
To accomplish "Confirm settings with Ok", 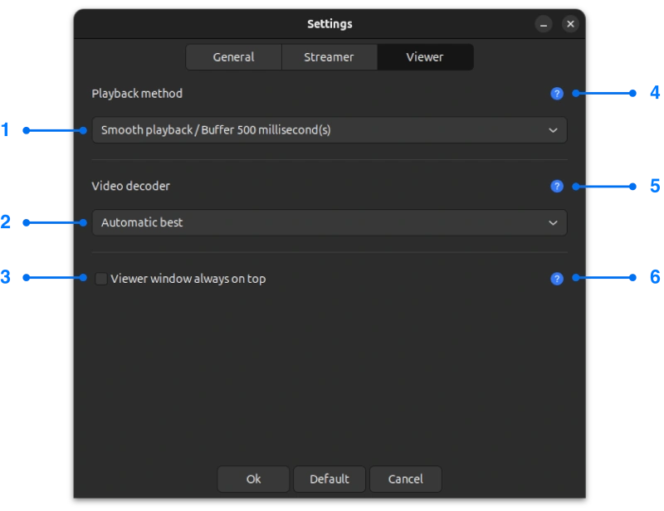I will (x=252, y=479).
